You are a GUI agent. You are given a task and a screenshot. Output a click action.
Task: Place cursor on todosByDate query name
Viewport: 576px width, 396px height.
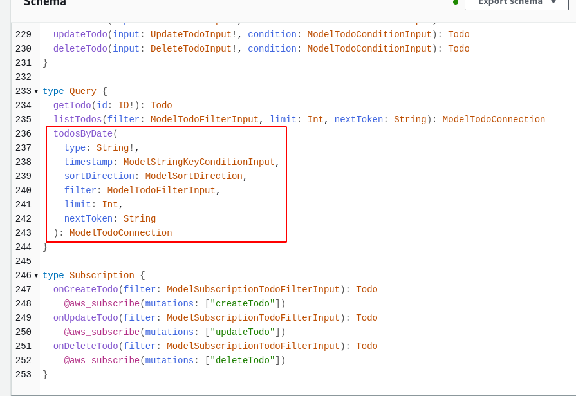pos(83,134)
